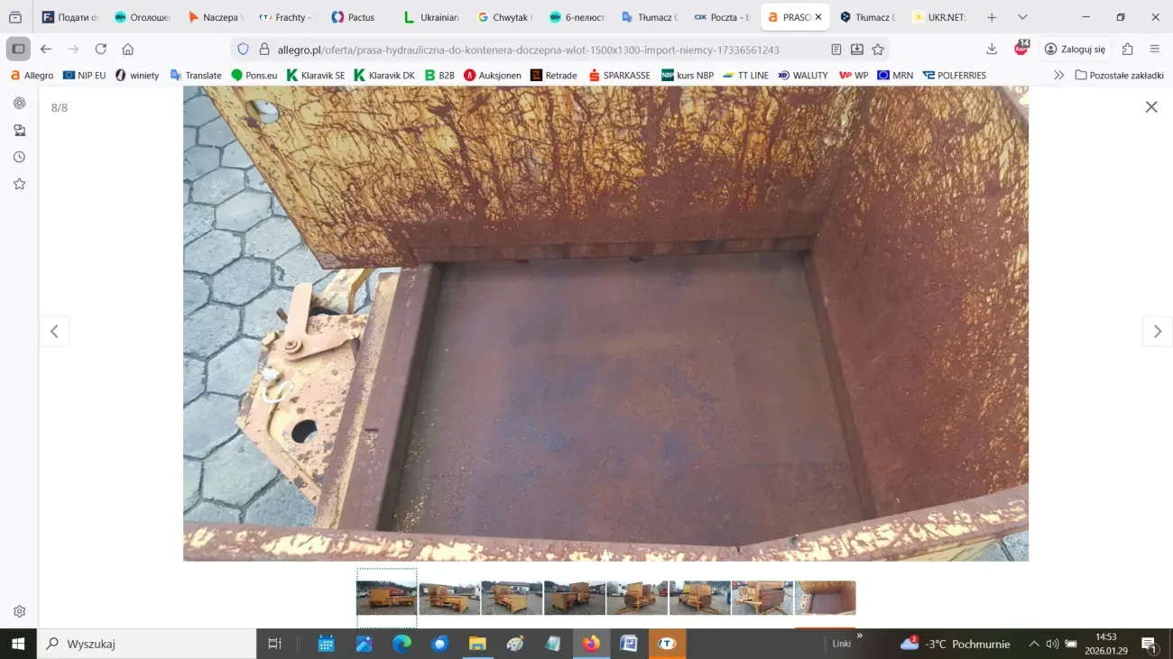The height and width of the screenshot is (659, 1173).
Task: Open Firefox application hamburger menu
Action: 1155,50
